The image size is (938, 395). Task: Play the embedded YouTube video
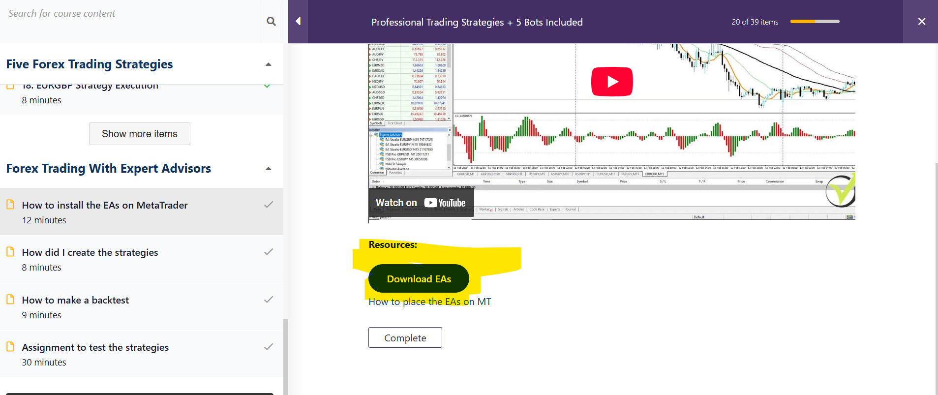click(x=611, y=82)
